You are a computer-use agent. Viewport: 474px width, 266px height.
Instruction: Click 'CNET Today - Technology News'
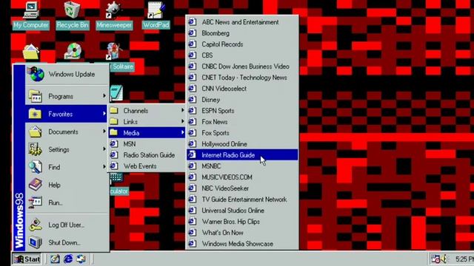(242, 78)
